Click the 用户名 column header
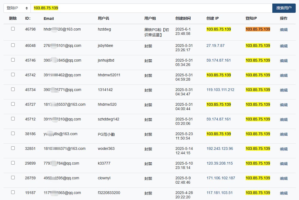The width and height of the screenshot is (299, 200). click(103, 18)
